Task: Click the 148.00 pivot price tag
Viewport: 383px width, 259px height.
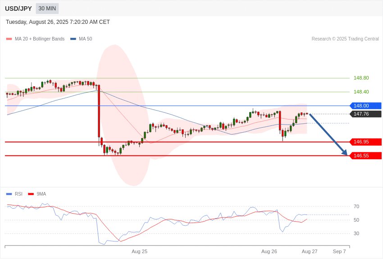Action: [366, 106]
